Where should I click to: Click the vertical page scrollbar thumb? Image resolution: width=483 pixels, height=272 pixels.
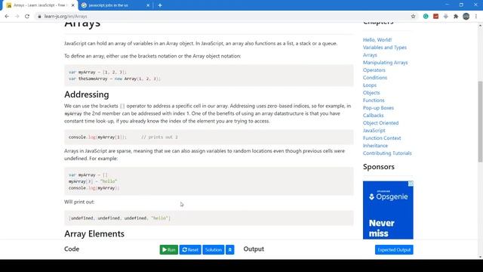coord(480,122)
